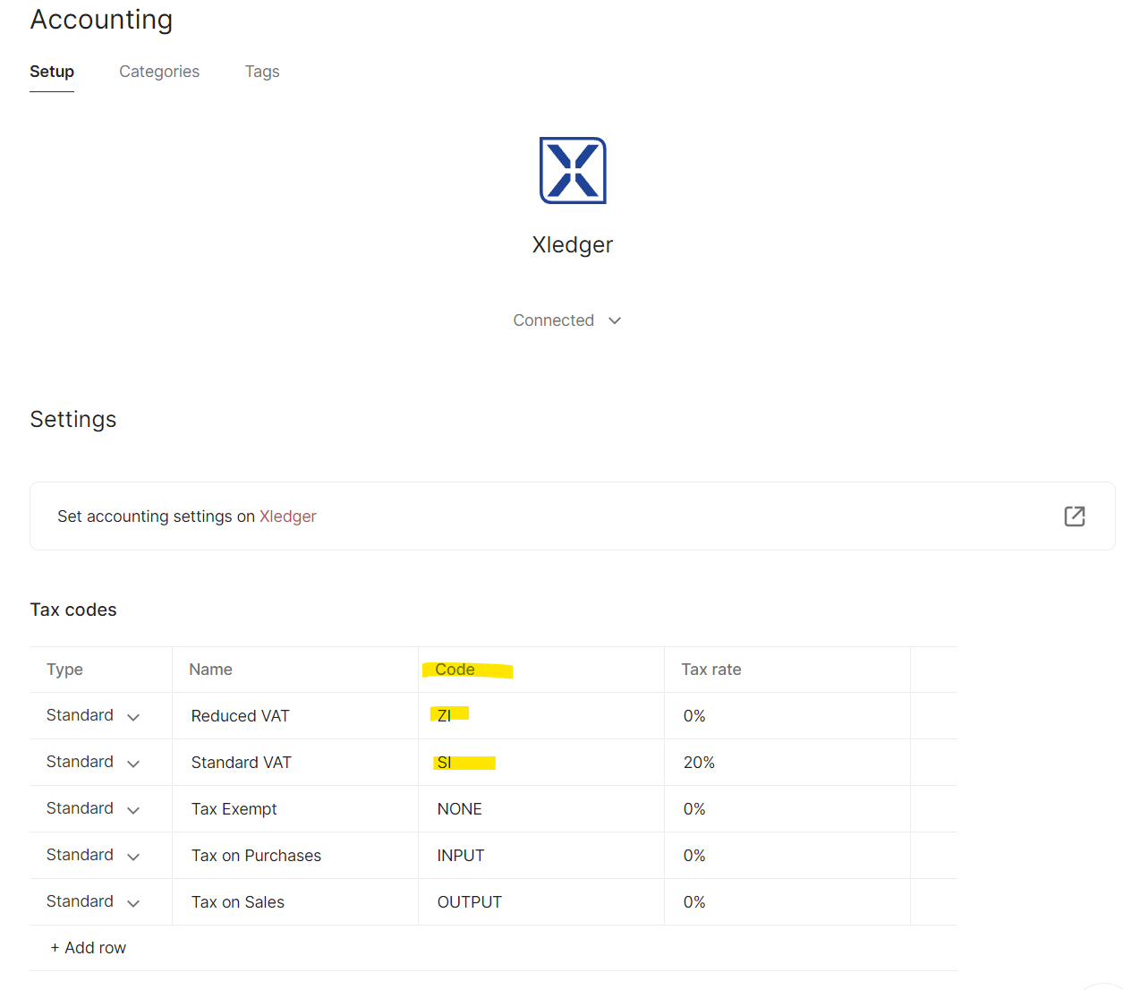The height and width of the screenshot is (990, 1123).
Task: Click the INPUT code for Tax on Purchases
Action: pyautogui.click(x=461, y=855)
